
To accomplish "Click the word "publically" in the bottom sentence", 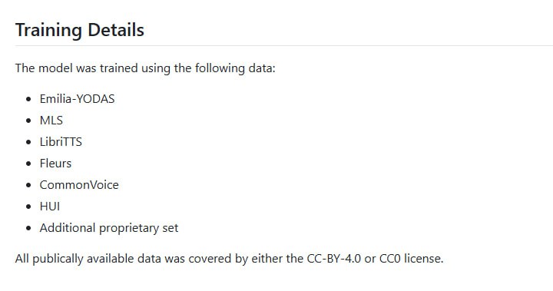I will coord(58,259).
